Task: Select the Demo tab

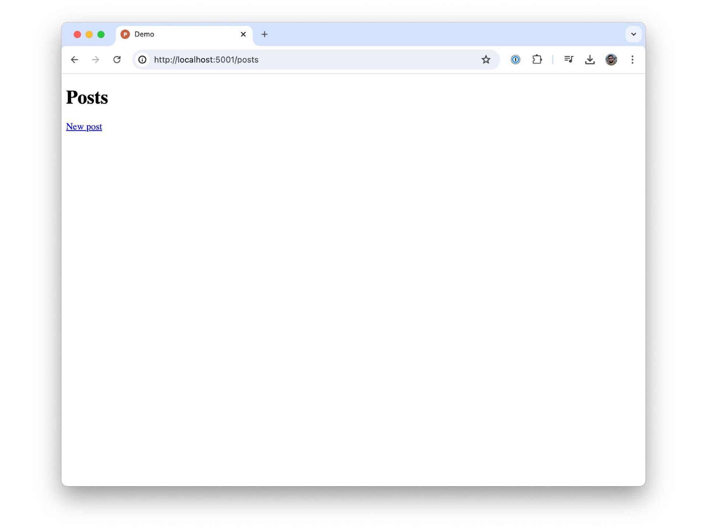Action: pos(177,34)
